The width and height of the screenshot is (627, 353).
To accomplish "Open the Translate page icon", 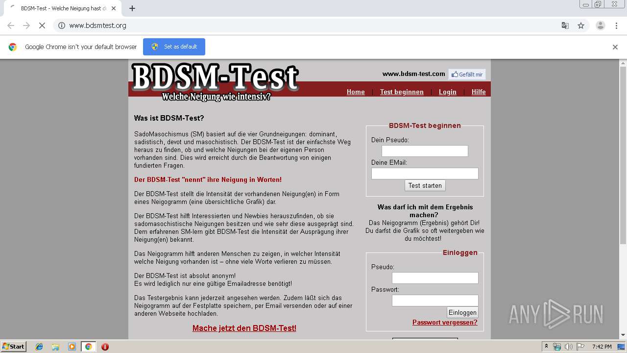I will (565, 25).
